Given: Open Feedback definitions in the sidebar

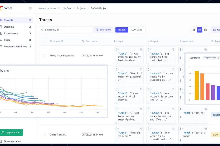Looking at the screenshot, I should pos(16,46).
